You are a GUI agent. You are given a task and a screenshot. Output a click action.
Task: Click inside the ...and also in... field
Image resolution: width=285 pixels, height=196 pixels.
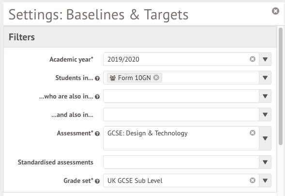pyautogui.click(x=181, y=114)
